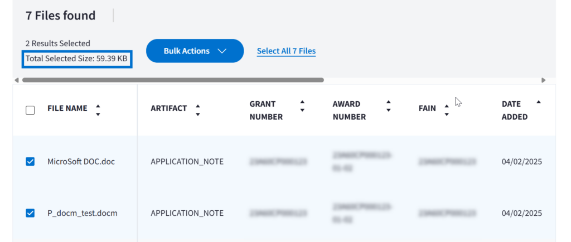Sort ARTIFACT column descending with down arrow
571x242 pixels.
point(197,114)
